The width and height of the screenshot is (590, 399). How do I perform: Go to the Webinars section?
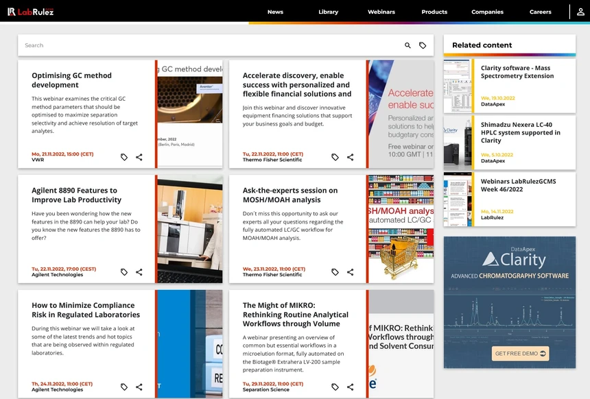[381, 12]
